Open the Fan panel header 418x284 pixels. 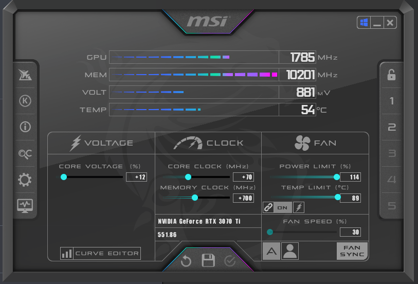pos(315,143)
